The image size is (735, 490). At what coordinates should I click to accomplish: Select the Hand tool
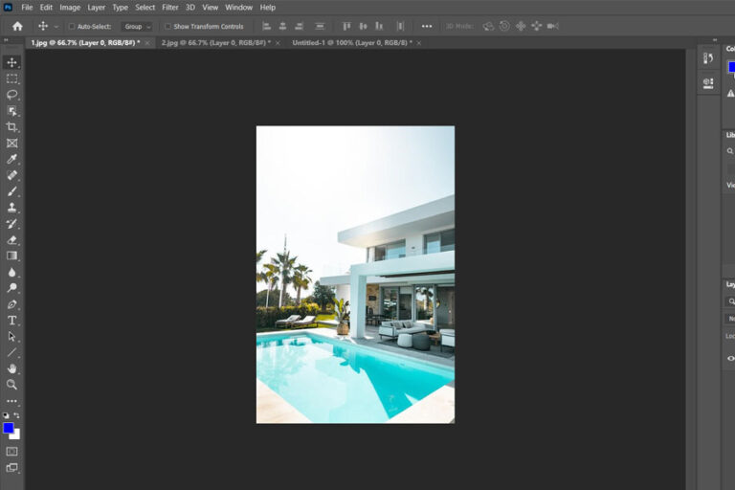tap(12, 368)
